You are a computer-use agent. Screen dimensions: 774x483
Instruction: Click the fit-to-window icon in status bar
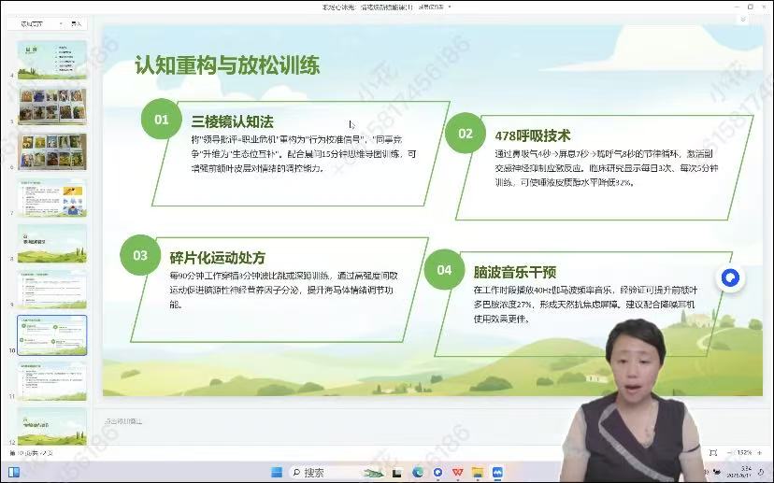(712, 452)
